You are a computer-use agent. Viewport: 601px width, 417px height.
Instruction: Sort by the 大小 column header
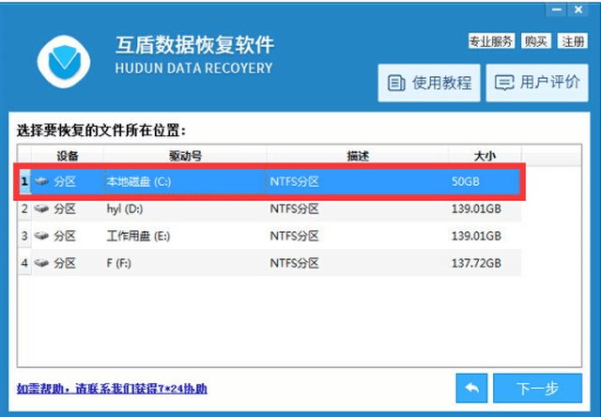pyautogui.click(x=485, y=156)
